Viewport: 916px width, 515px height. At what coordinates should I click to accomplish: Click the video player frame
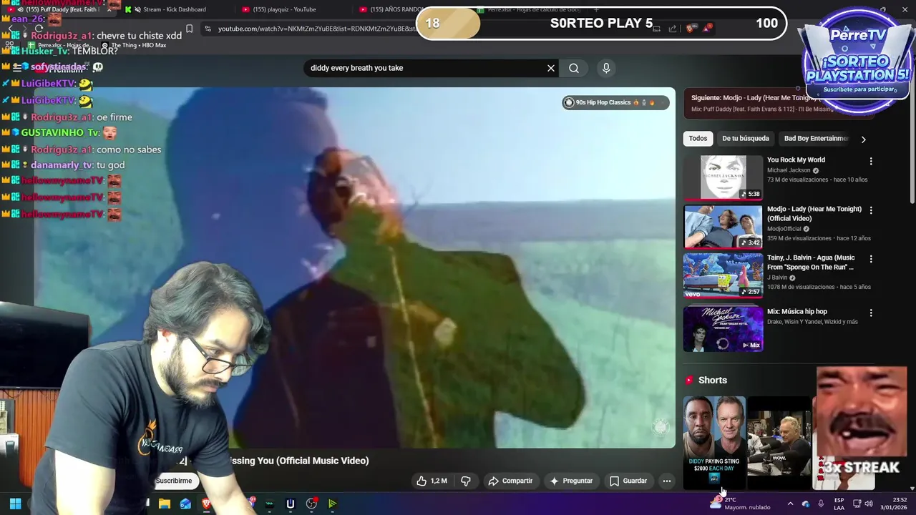click(x=354, y=268)
